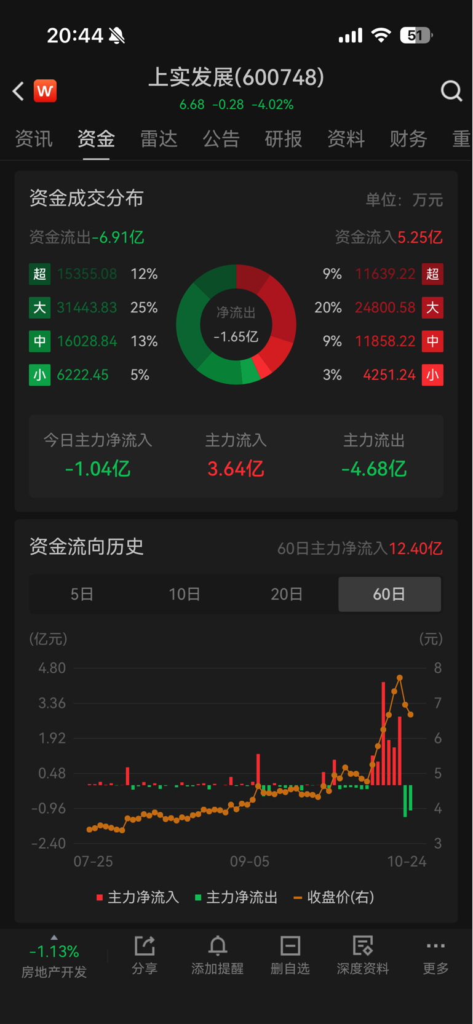Tap the green 超 outflow badge
473x1024 pixels.
coord(39,274)
